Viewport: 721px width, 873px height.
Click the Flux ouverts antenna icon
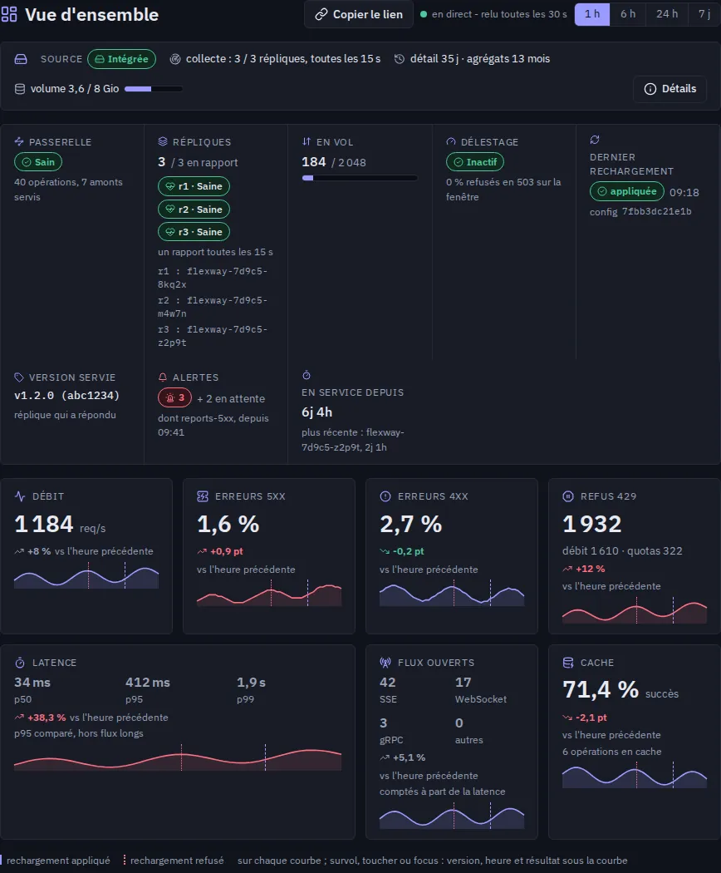pos(385,663)
